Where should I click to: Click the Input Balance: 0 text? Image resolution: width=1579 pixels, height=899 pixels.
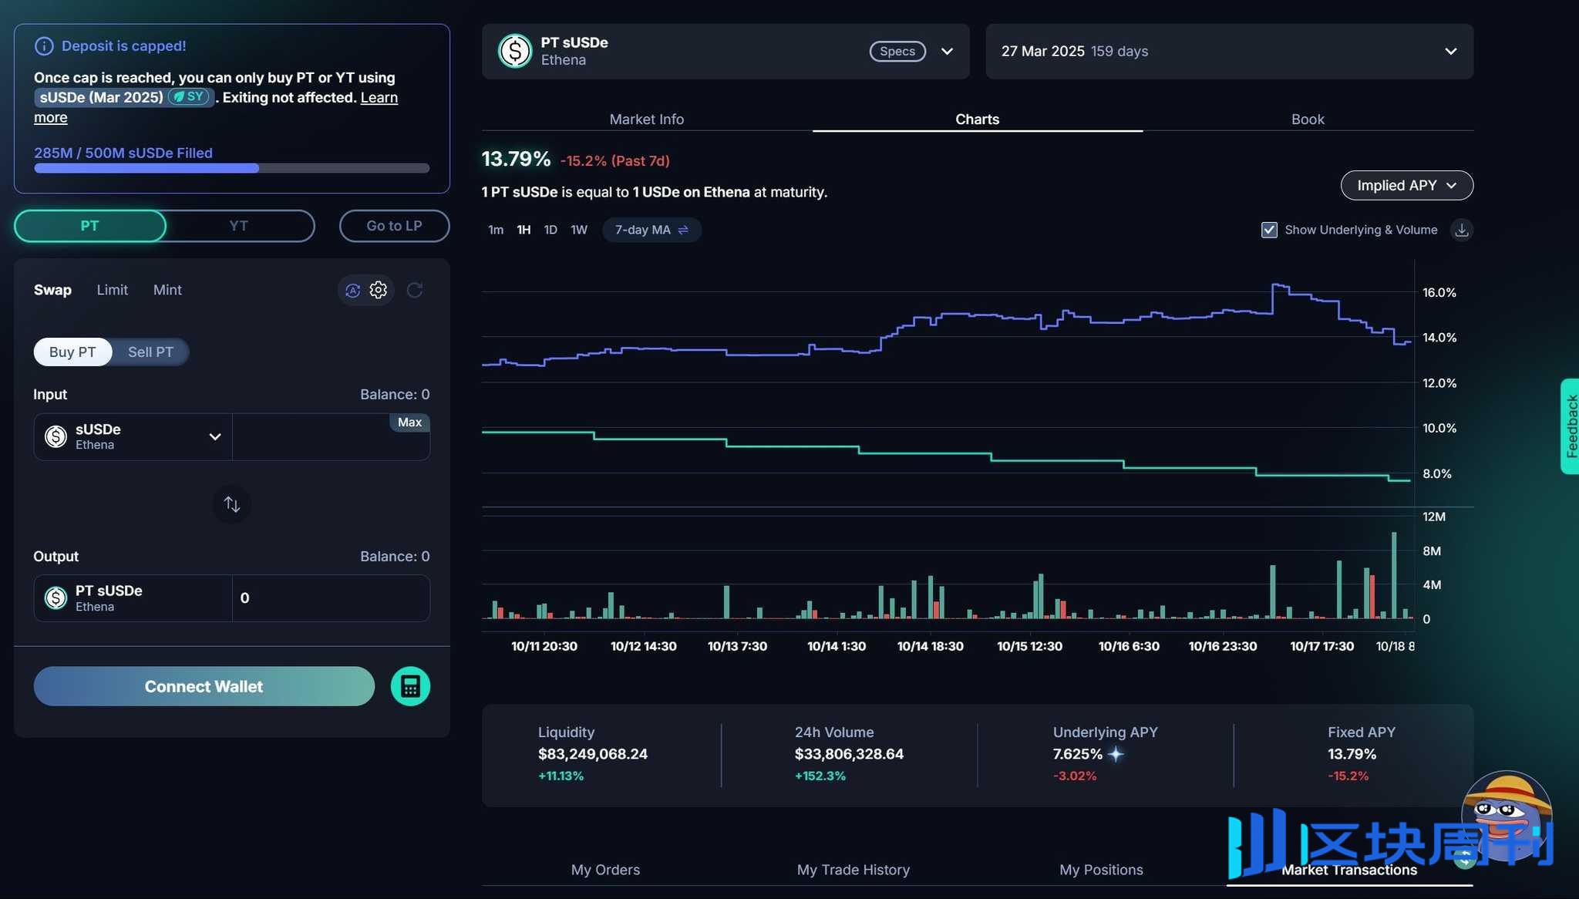point(395,395)
